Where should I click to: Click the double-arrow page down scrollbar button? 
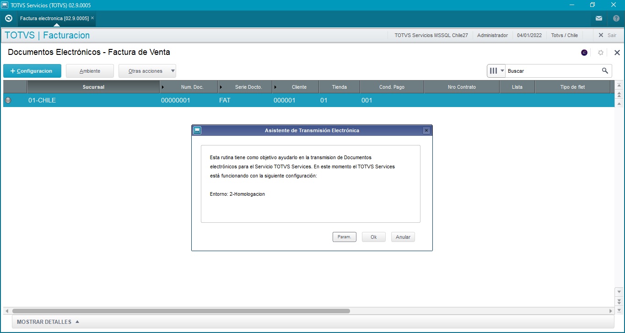click(x=619, y=301)
